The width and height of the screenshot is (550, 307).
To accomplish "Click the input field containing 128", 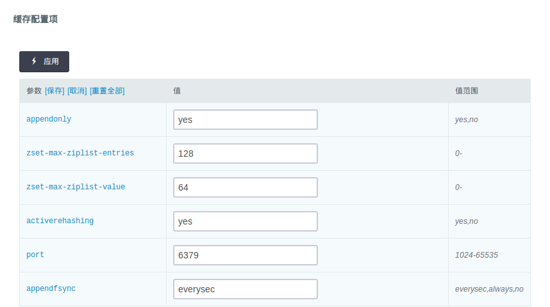I will point(246,153).
